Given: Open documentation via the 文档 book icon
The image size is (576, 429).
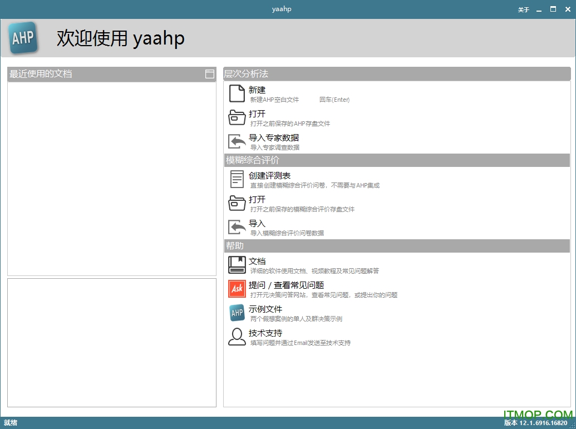Looking at the screenshot, I should click(x=237, y=265).
